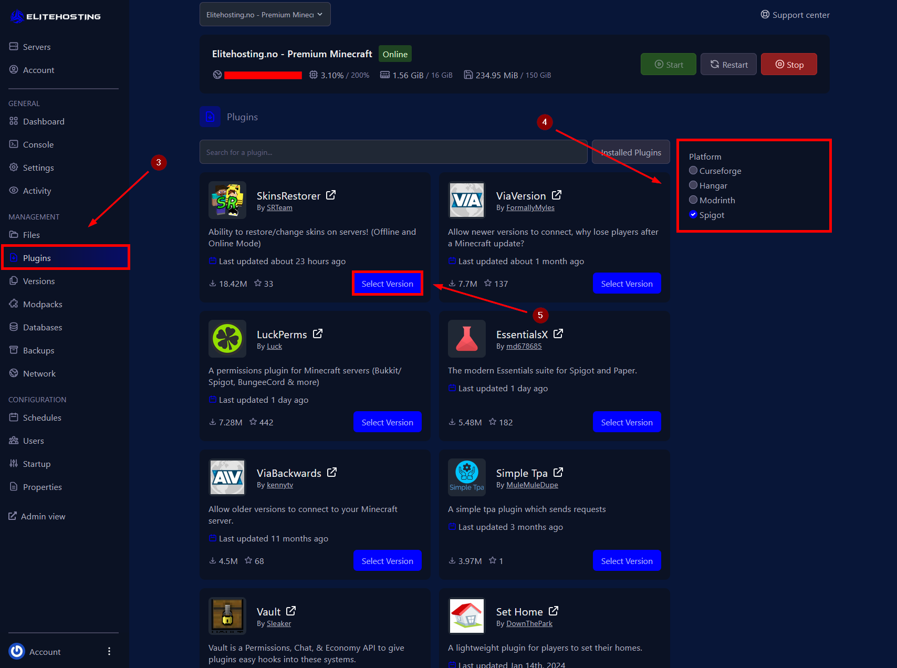Open Vault external link icon
Screen dimensions: 897x668
tap(291, 611)
